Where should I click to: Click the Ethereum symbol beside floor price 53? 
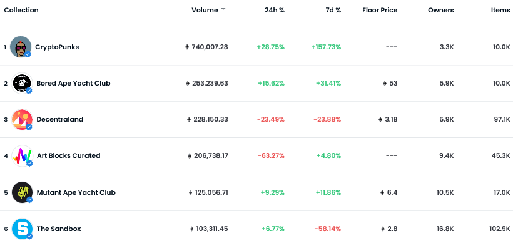385,83
